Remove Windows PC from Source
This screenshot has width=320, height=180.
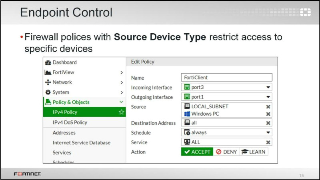[268, 114]
